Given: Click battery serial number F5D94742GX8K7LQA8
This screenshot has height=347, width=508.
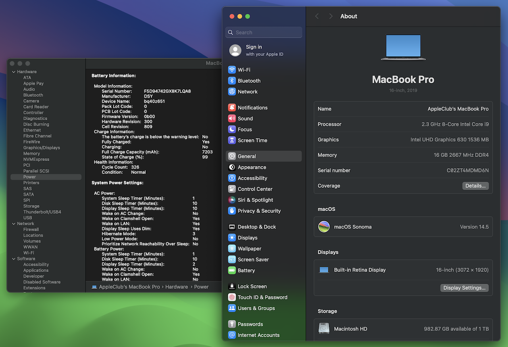Looking at the screenshot, I should coord(167,91).
